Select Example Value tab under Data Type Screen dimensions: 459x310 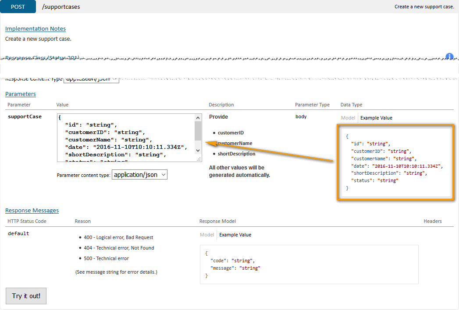click(376, 118)
